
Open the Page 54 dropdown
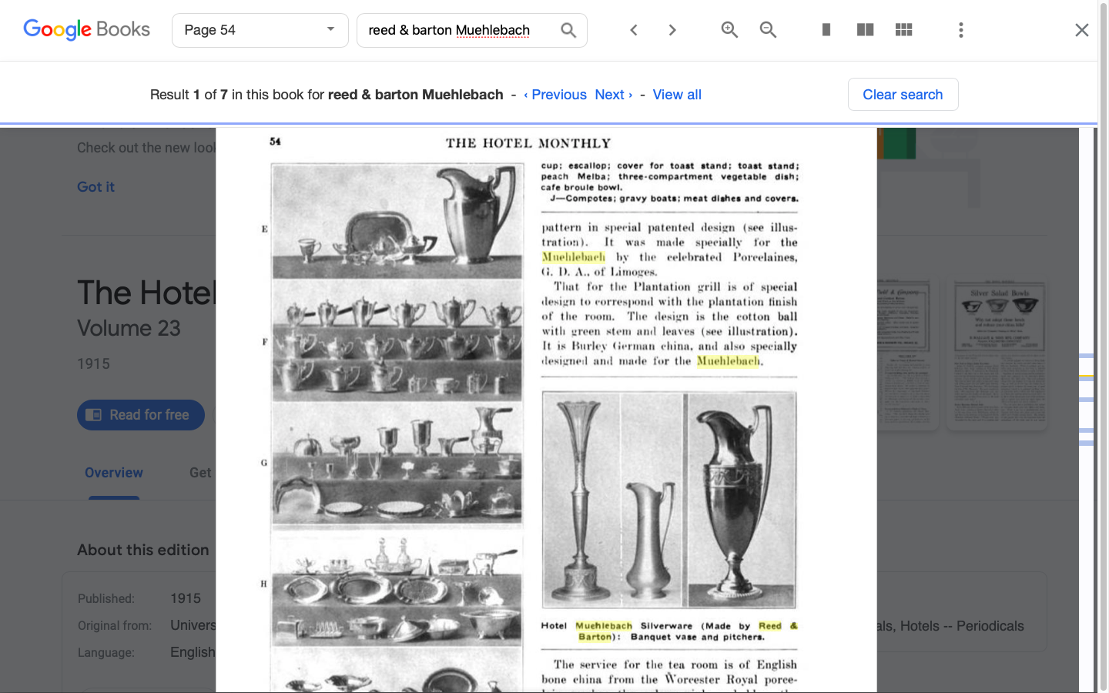260,30
